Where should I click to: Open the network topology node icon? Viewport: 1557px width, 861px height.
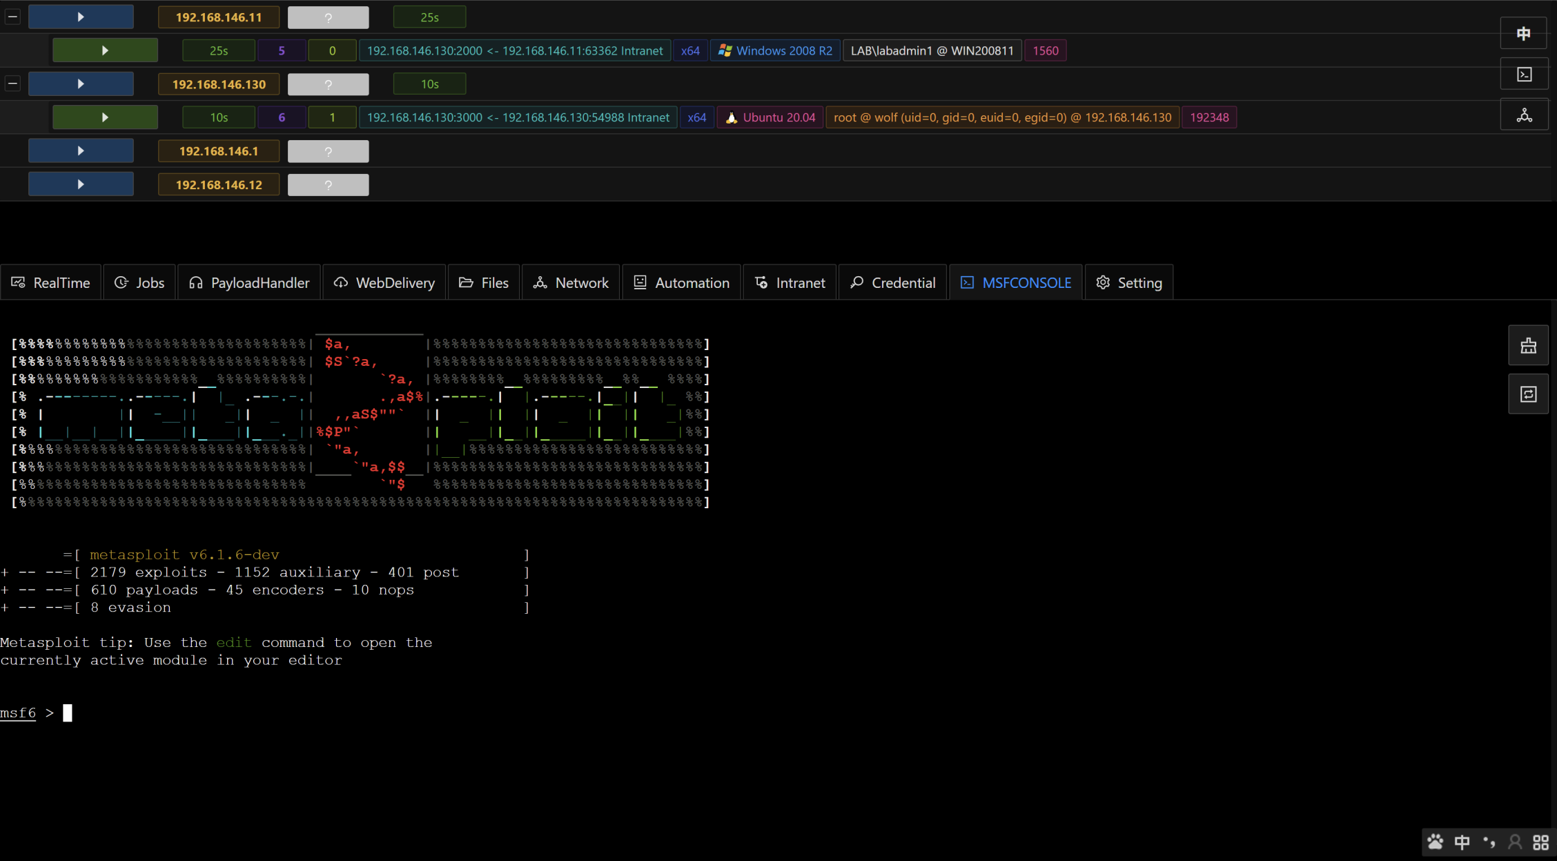coord(1524,115)
